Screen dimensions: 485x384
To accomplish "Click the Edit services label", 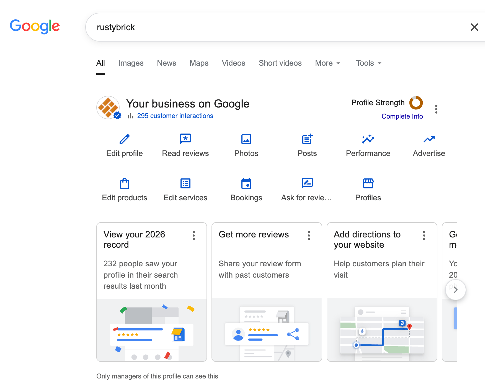I will 185,198.
